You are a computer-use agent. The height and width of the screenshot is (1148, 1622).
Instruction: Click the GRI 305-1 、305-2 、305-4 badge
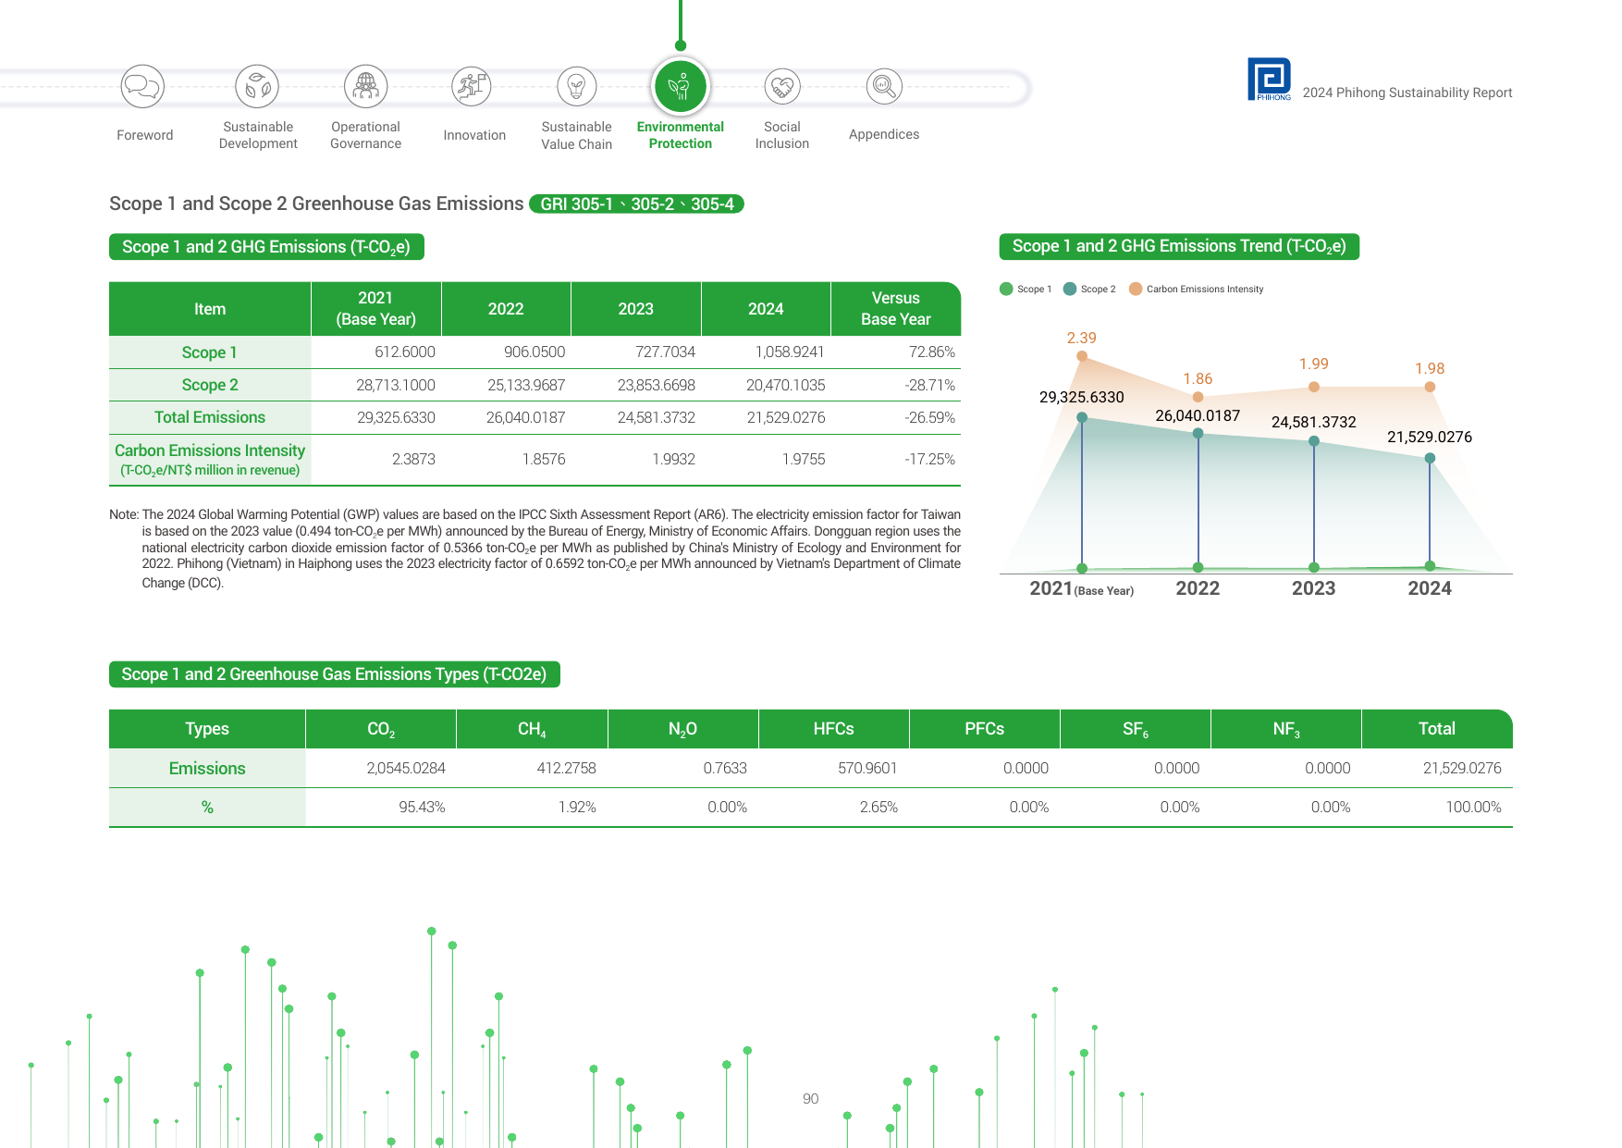(x=636, y=204)
